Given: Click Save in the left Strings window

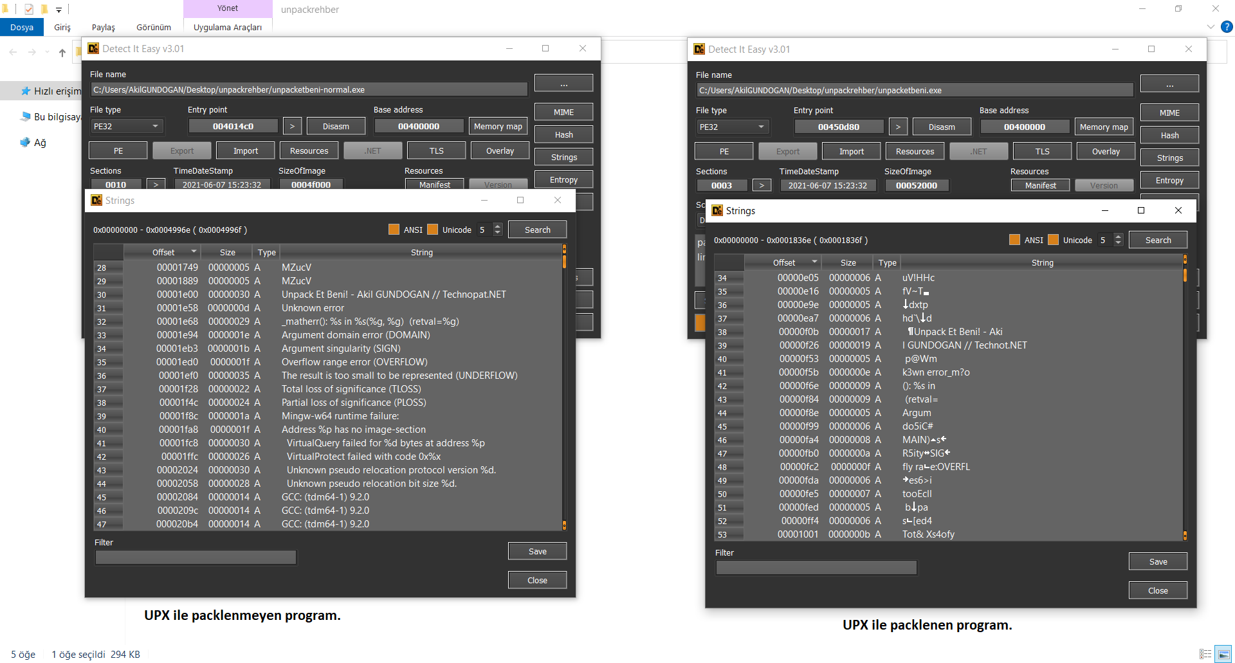Looking at the screenshot, I should click(538, 551).
